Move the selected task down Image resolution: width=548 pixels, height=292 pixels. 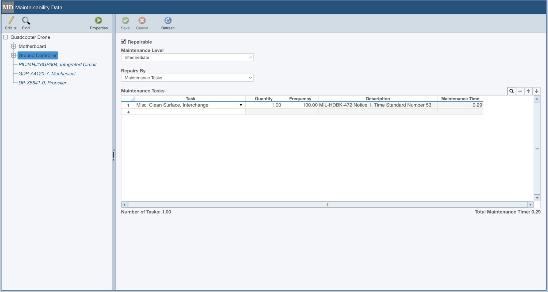tap(536, 91)
